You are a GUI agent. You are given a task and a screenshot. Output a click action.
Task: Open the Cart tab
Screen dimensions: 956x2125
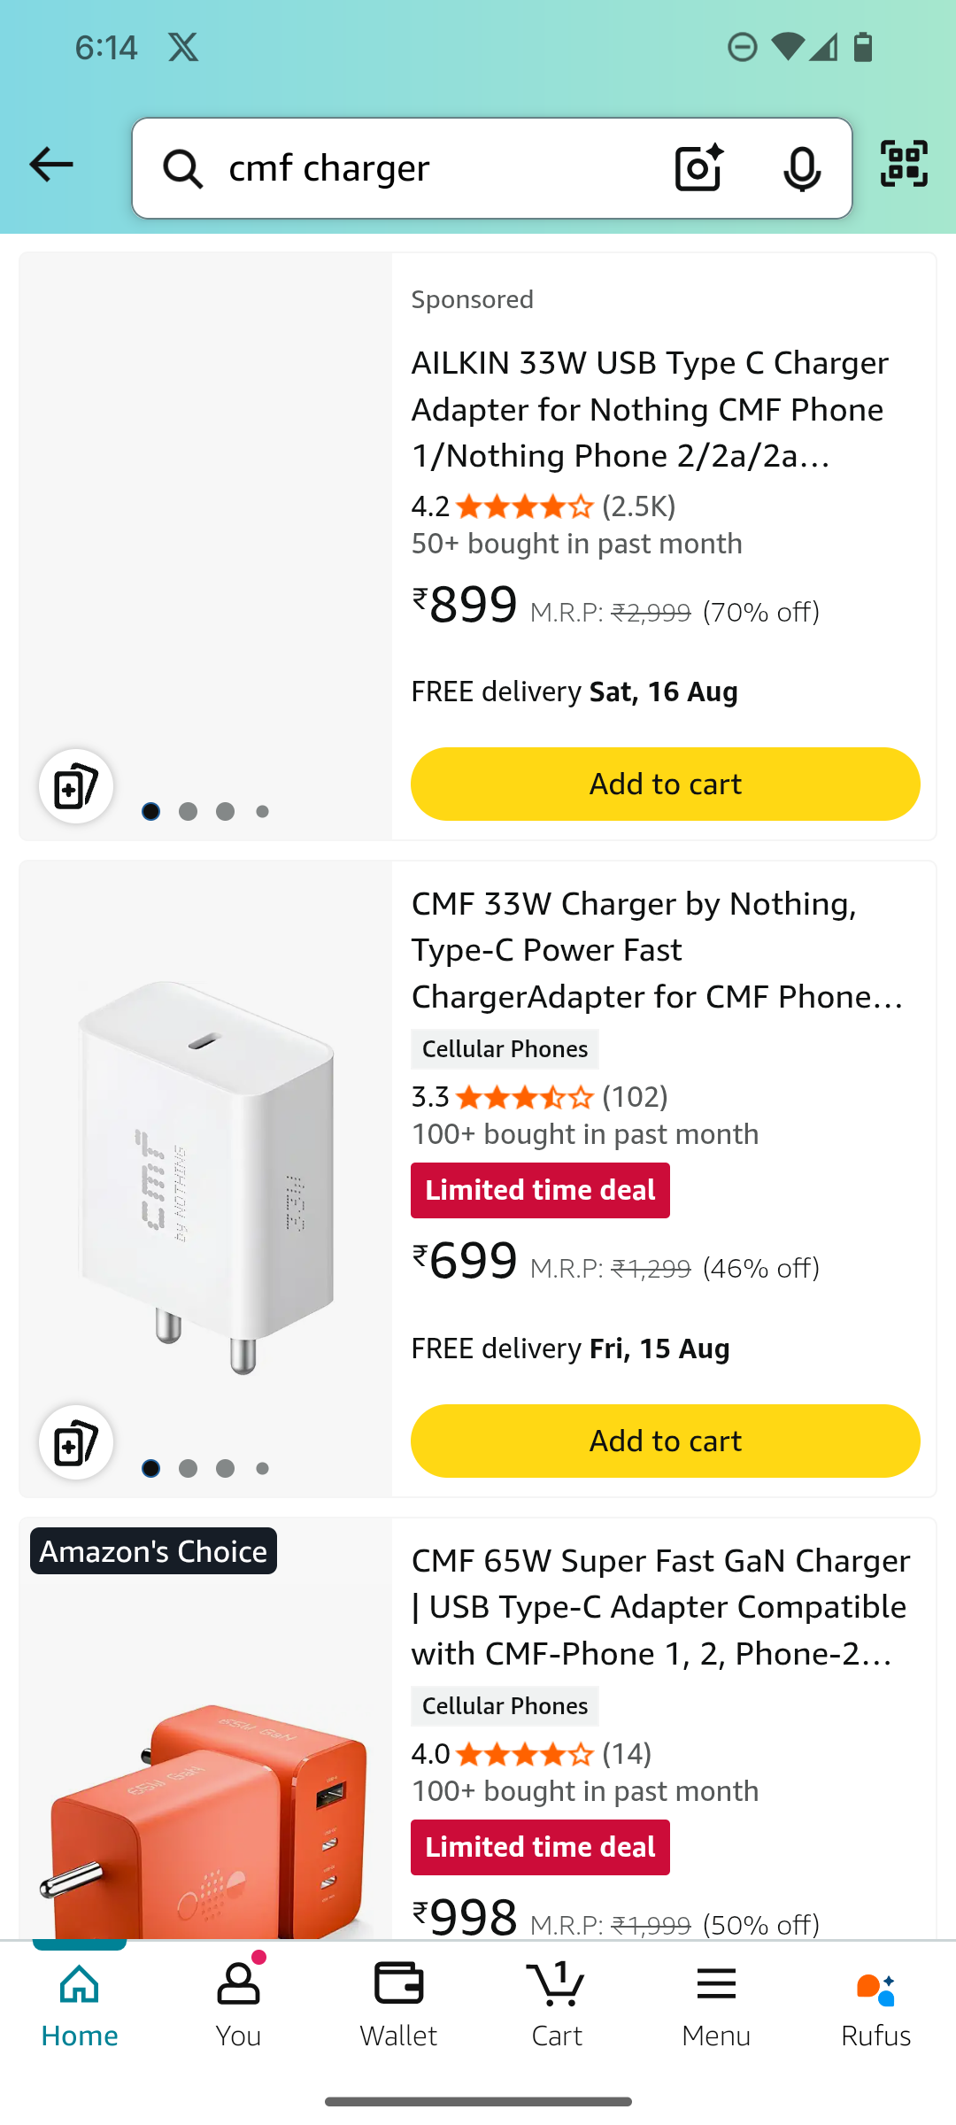point(557,2004)
